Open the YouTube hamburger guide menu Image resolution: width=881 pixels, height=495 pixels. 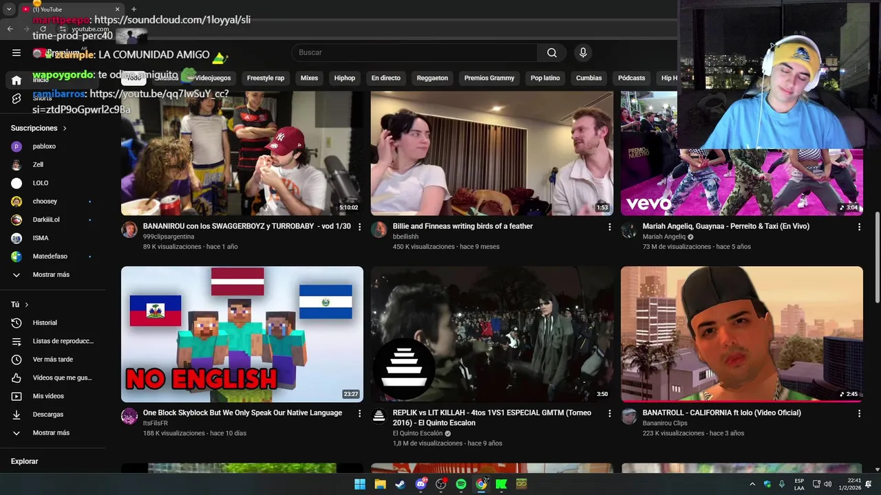pyautogui.click(x=17, y=52)
